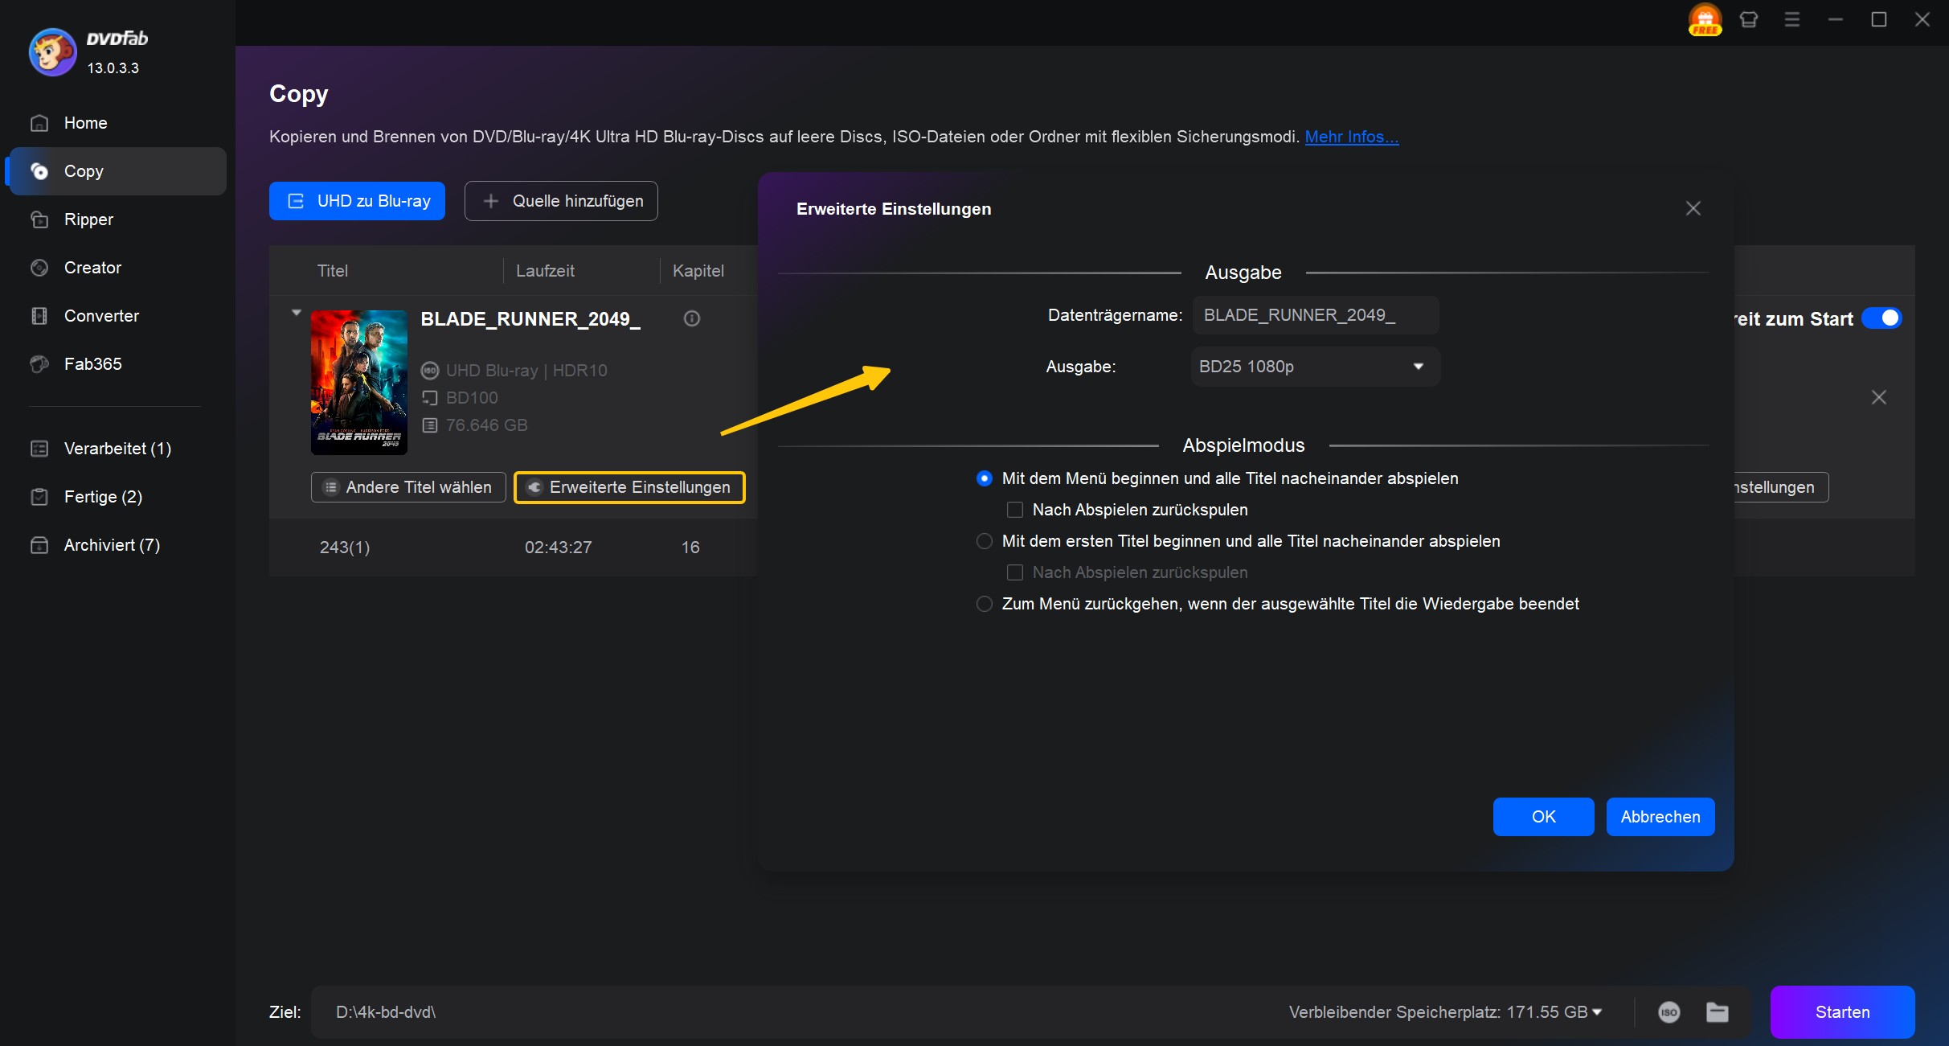Click Andere Titel wählen button

[x=408, y=487]
